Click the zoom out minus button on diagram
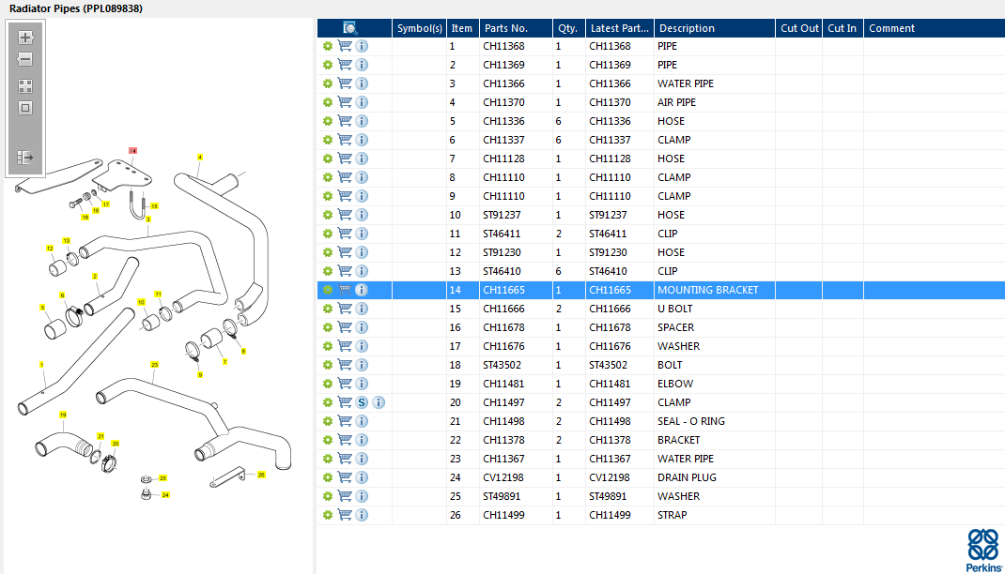Screen dimensions: 1005x574 [25, 59]
